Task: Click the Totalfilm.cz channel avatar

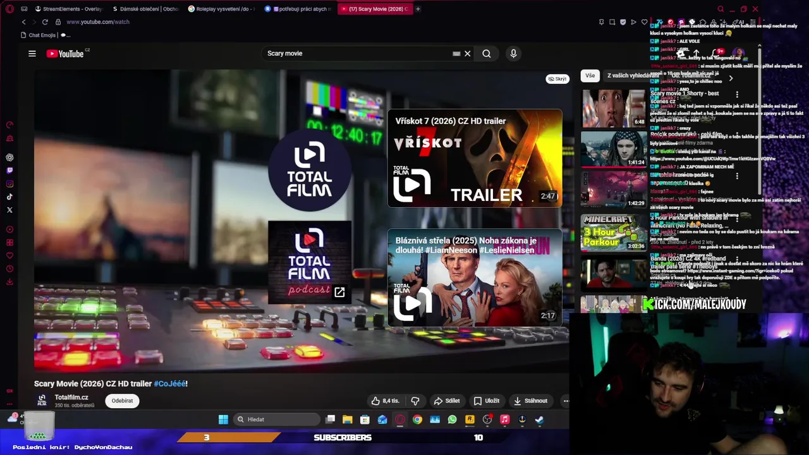Action: [42, 401]
